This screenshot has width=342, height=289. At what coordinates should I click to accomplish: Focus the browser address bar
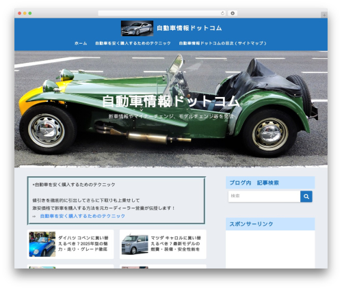[162, 13]
